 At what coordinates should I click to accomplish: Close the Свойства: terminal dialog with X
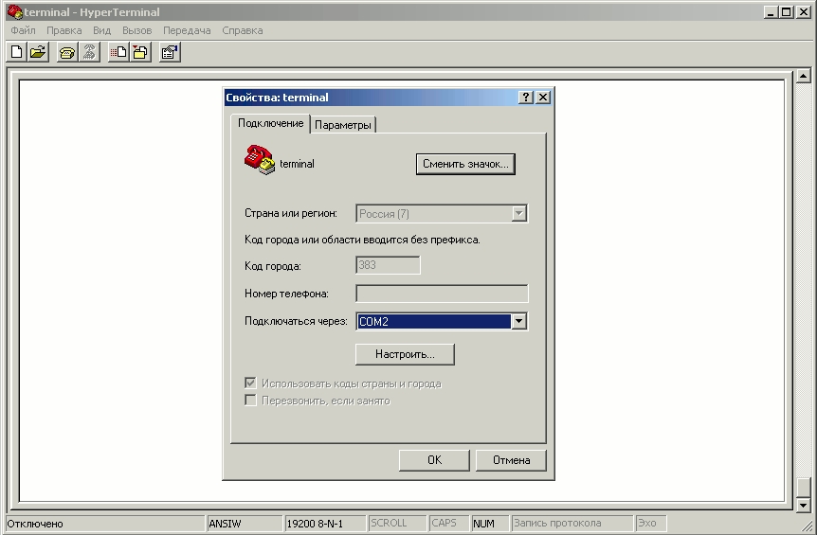[543, 98]
